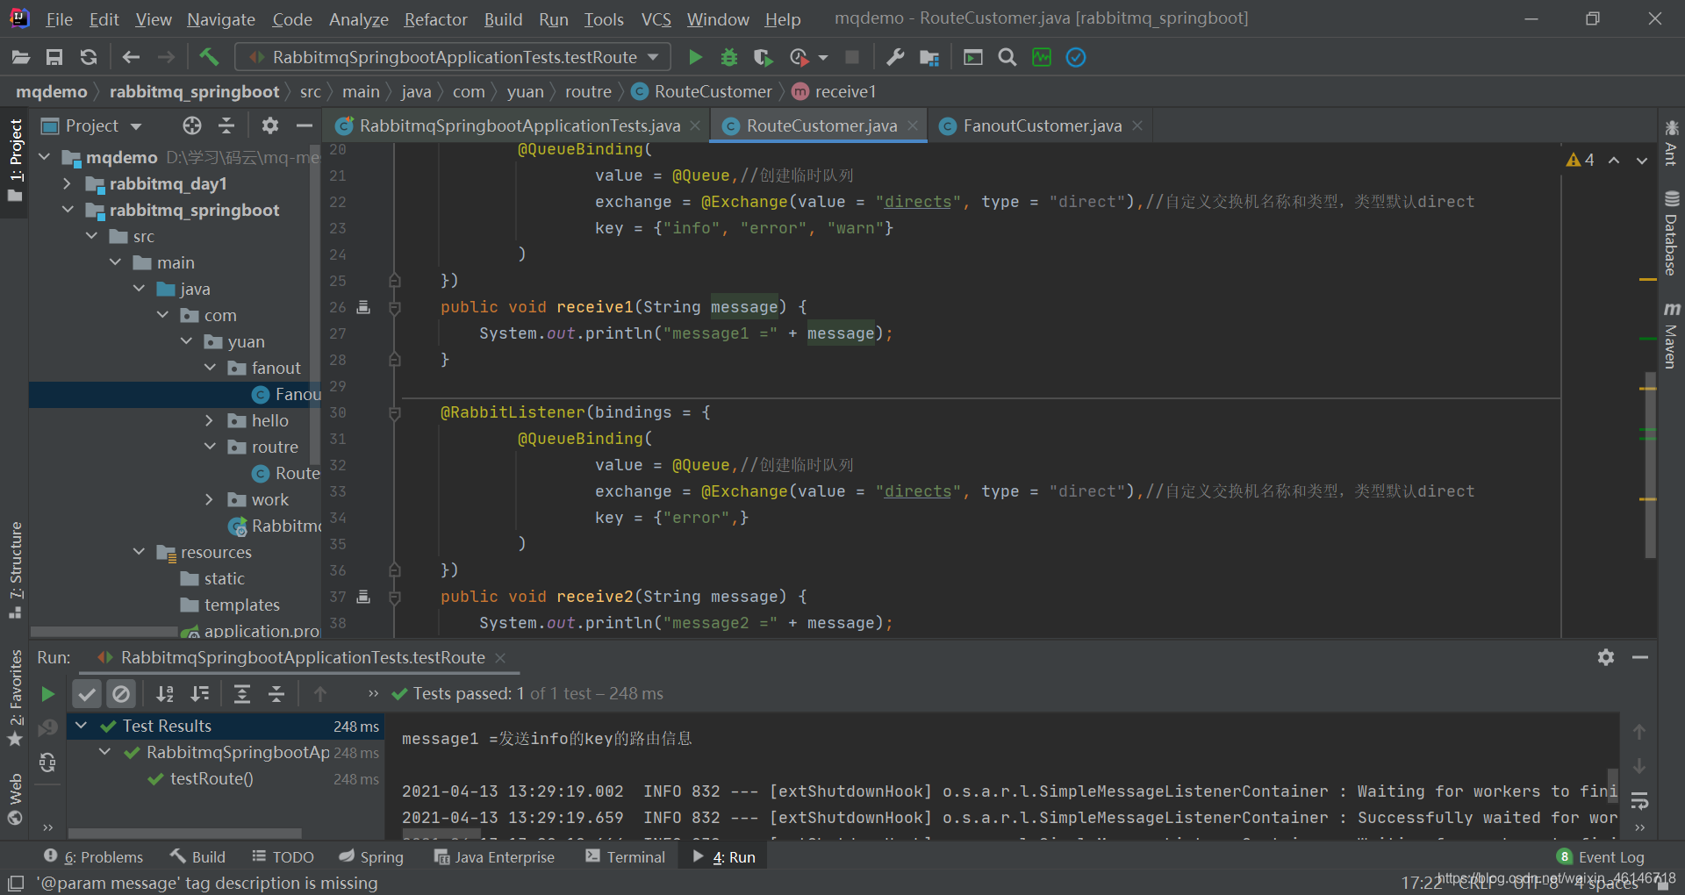Click the Search Everywhere magnifier icon
Screen dimensions: 1685x895
click(x=1007, y=57)
